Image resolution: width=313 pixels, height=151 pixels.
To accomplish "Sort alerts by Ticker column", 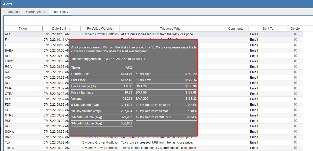I will (23, 28).
